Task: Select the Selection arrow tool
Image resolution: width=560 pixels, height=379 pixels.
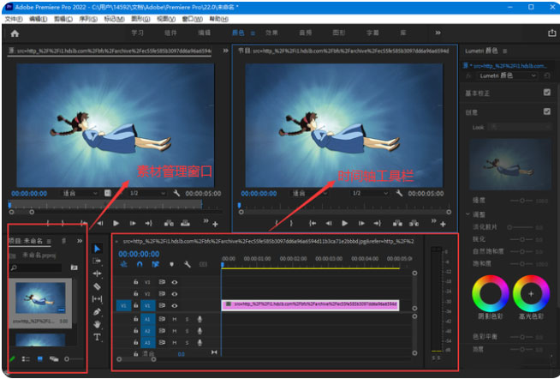Action: click(97, 249)
